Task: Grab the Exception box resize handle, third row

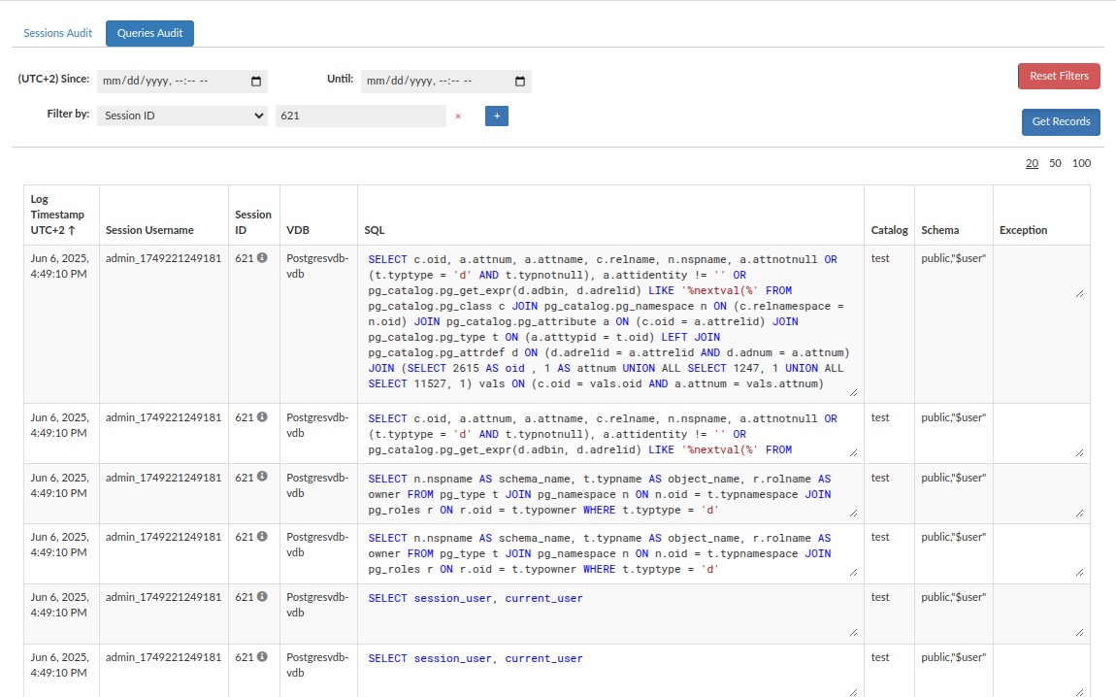Action: coord(1080,513)
